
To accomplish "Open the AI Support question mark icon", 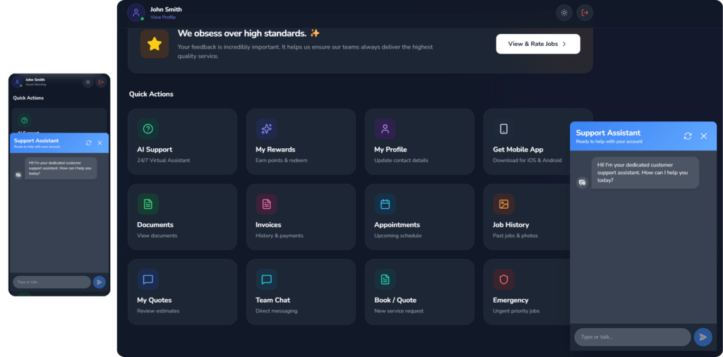I will pos(148,128).
